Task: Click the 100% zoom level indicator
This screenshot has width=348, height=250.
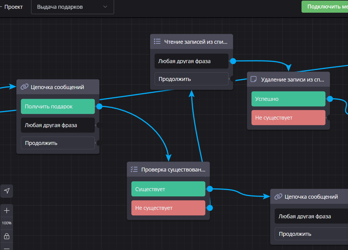Action: 7,223
